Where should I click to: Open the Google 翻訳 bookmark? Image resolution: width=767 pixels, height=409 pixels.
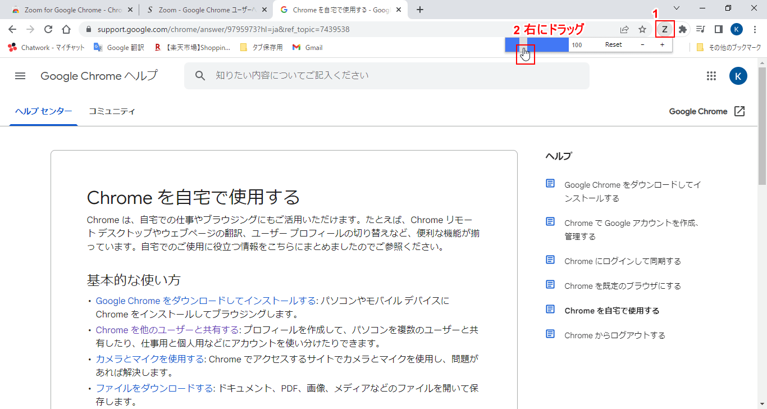click(x=118, y=48)
